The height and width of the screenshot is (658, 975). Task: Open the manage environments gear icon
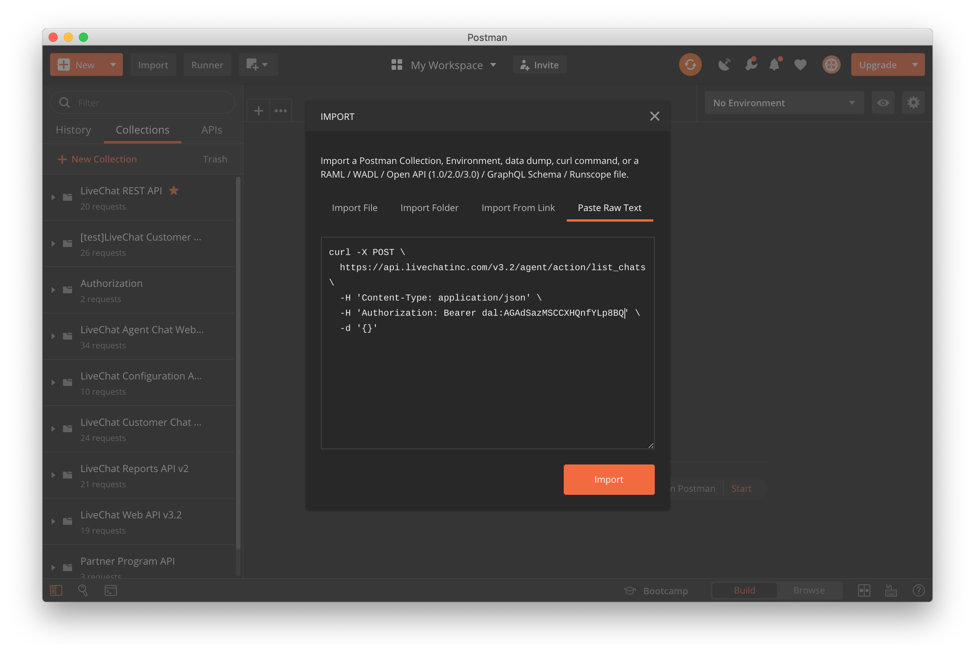(913, 103)
